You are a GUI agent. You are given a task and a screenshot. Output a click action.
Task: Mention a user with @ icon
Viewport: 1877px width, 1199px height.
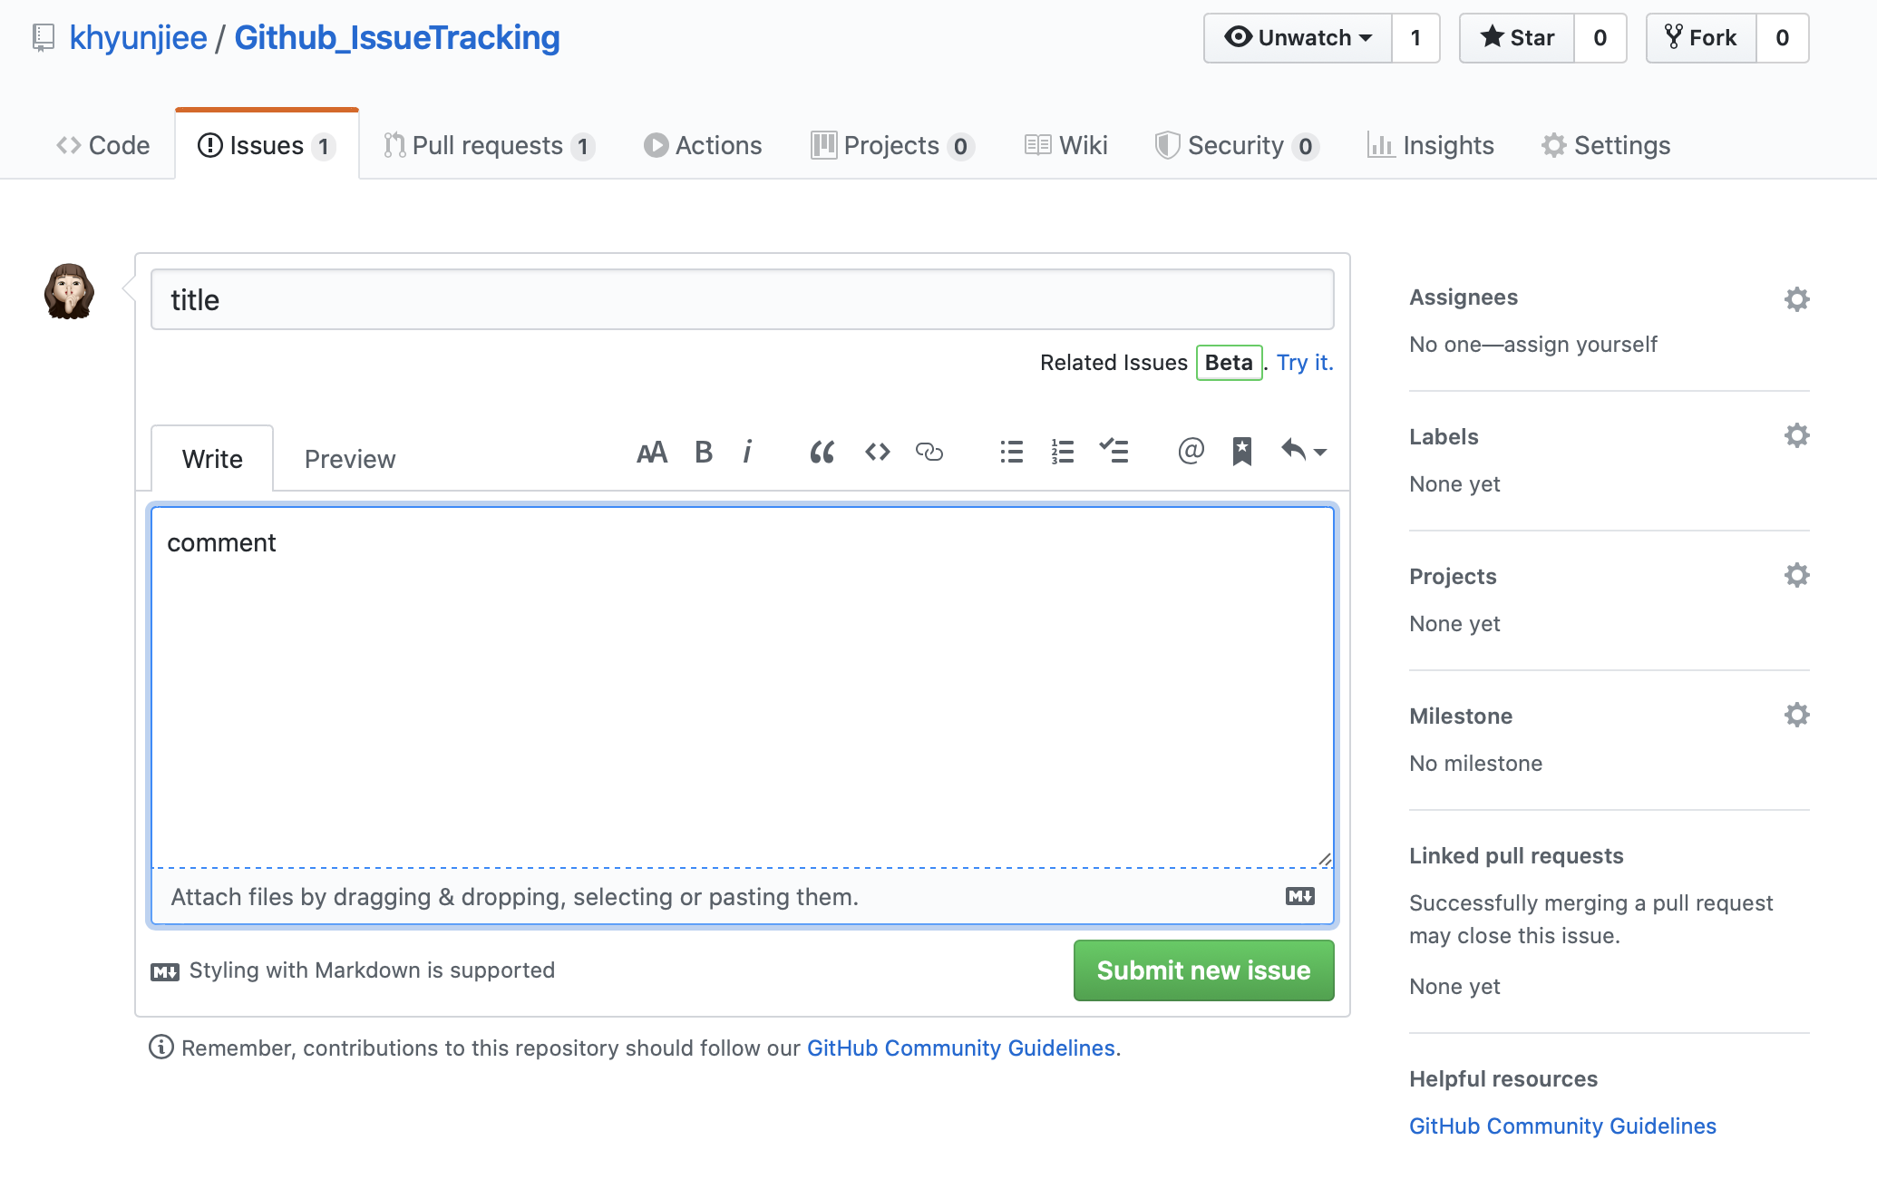1191,451
